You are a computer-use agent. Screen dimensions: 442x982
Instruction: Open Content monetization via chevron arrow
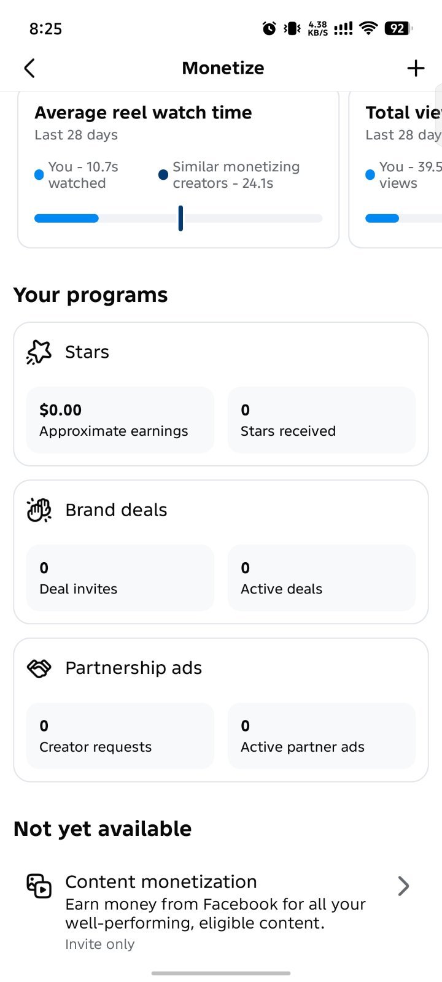coord(403,886)
